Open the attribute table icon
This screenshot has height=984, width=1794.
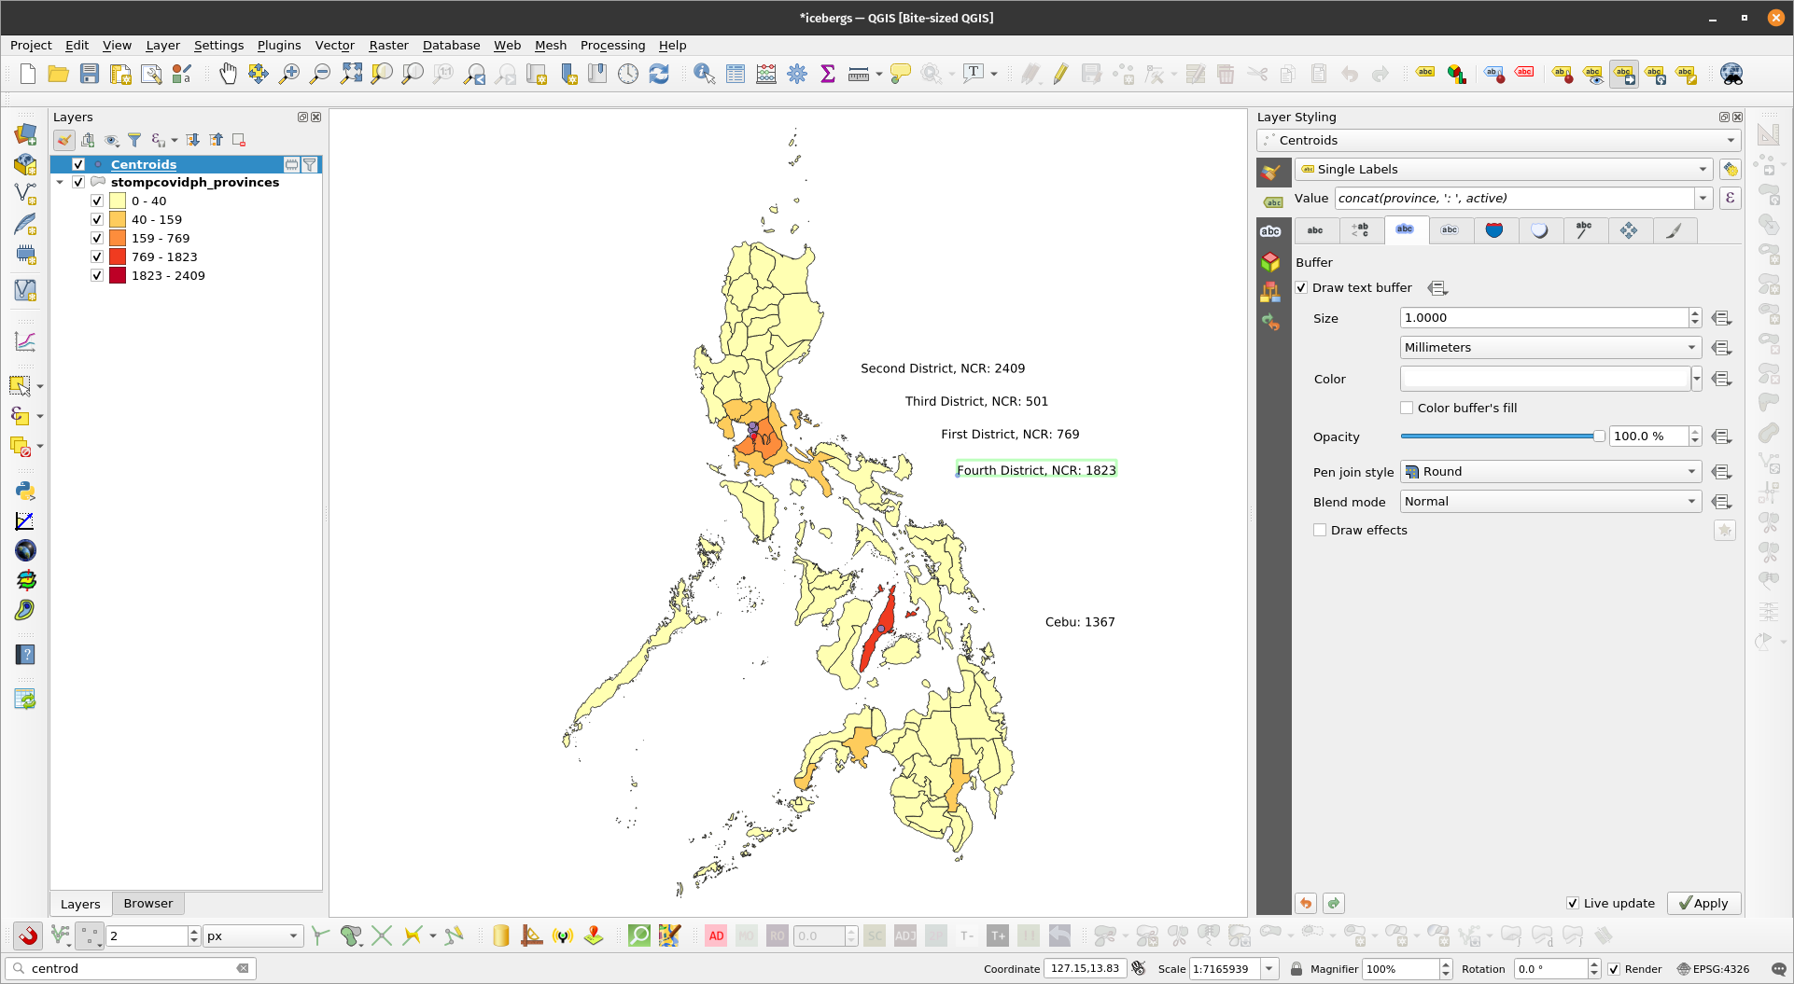pyautogui.click(x=736, y=74)
